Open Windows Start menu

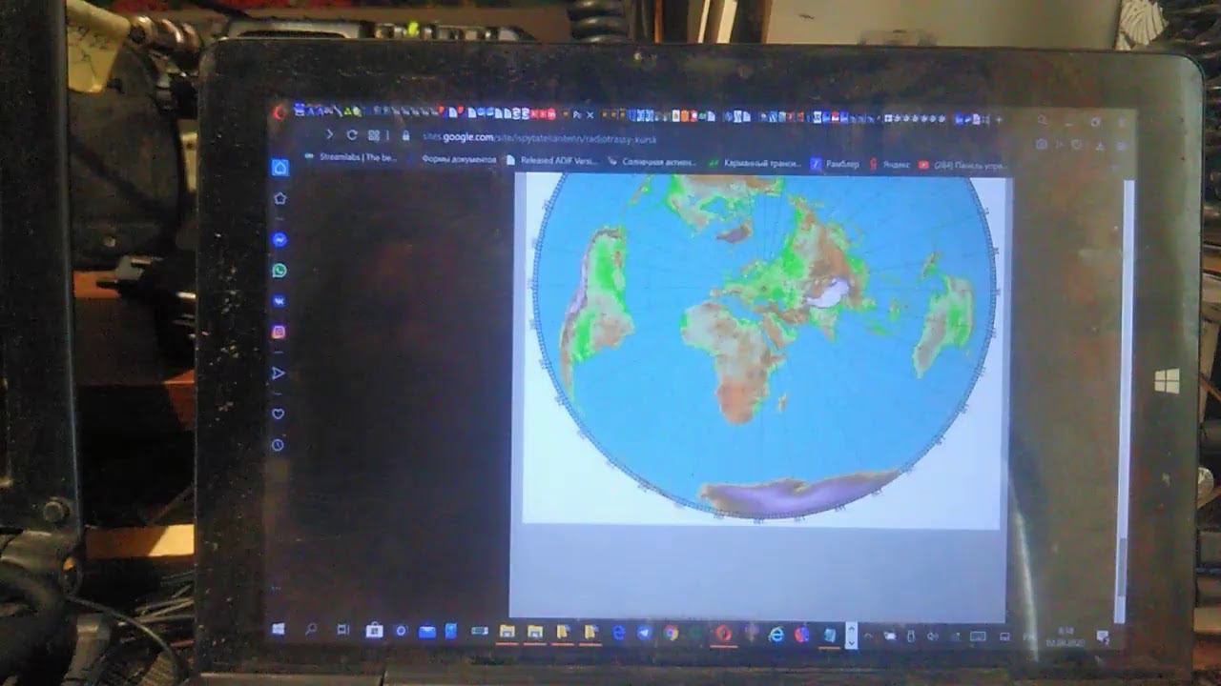(x=279, y=629)
